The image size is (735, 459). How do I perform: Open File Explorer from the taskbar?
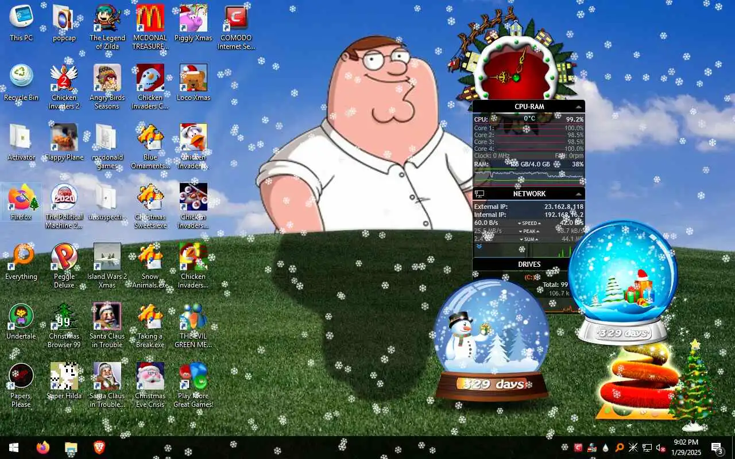[x=71, y=448]
